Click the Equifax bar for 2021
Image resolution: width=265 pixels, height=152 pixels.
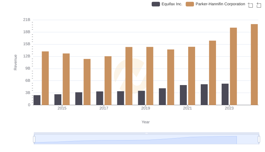click(x=184, y=95)
